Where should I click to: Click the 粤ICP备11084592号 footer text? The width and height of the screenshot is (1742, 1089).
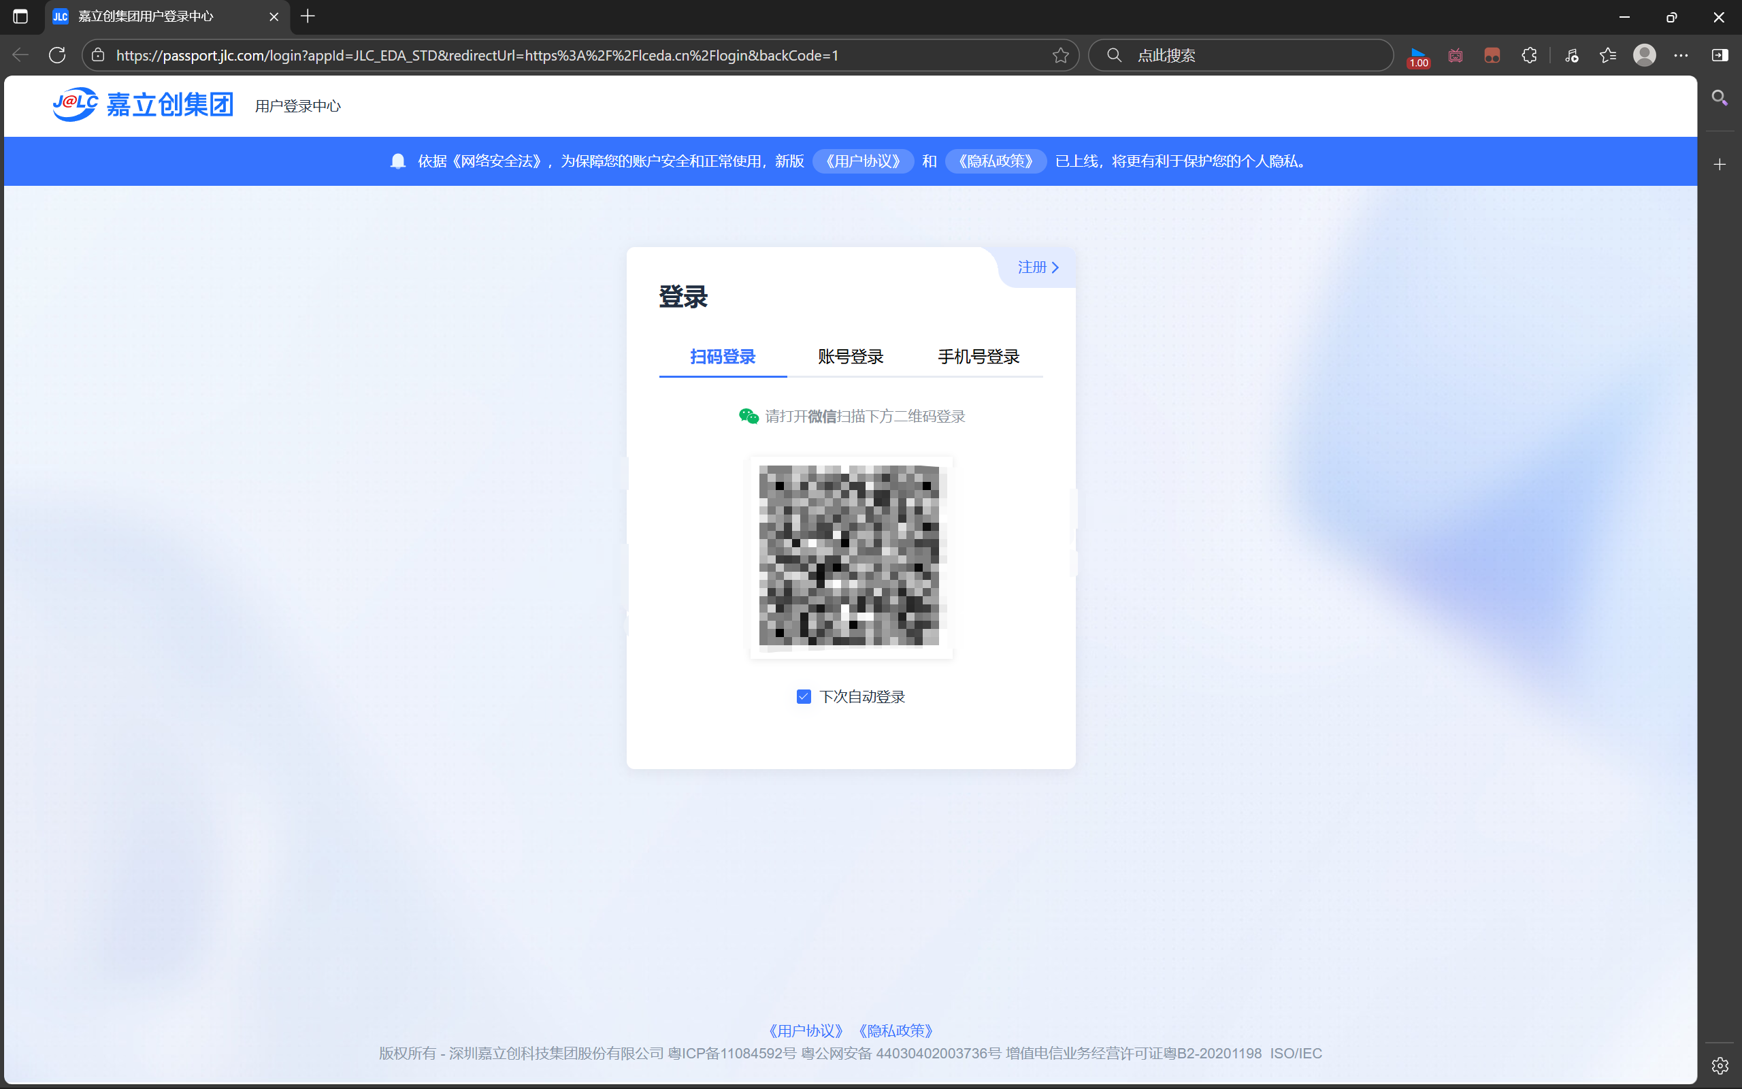(732, 1053)
